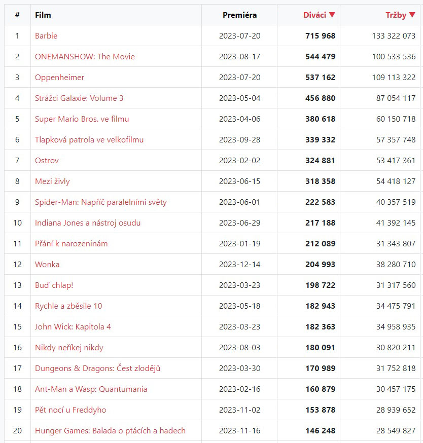Open Pět nocí u Freddyho link
Screen dimensions: 423x443
pos(70,410)
